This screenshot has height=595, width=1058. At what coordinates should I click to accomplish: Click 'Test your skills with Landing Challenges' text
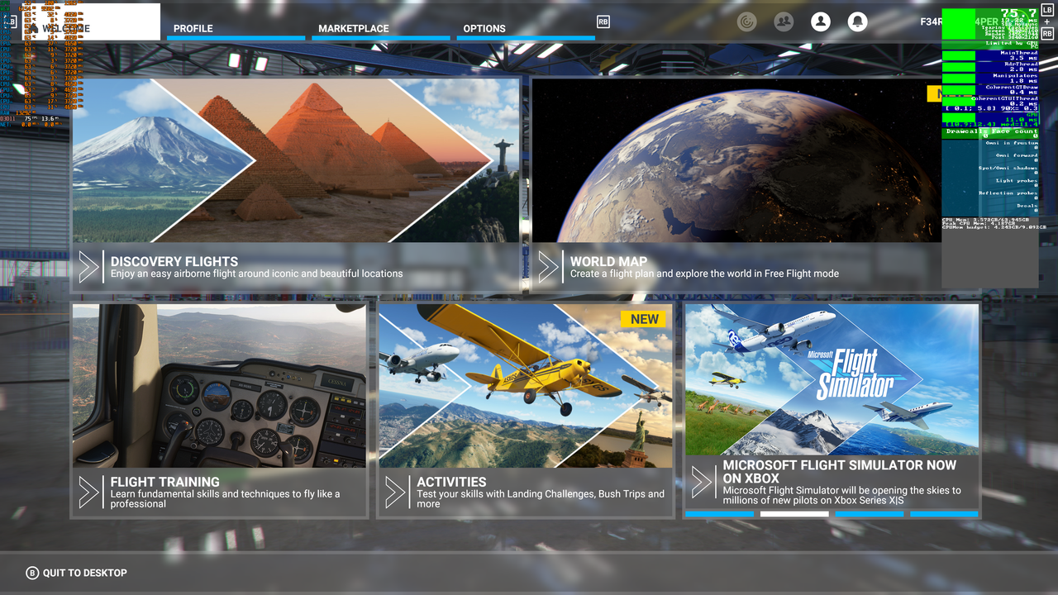(541, 498)
